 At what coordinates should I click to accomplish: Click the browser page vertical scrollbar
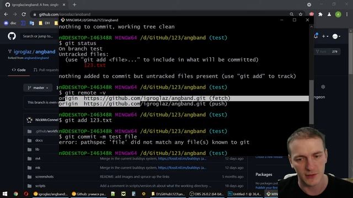point(351,54)
